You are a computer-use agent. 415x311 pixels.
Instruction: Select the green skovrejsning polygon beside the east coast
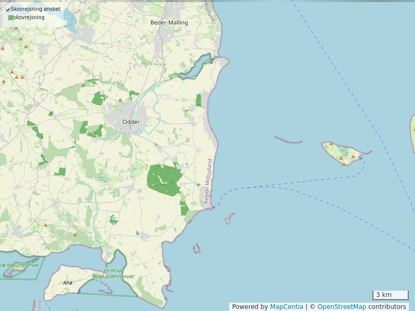pos(198,100)
